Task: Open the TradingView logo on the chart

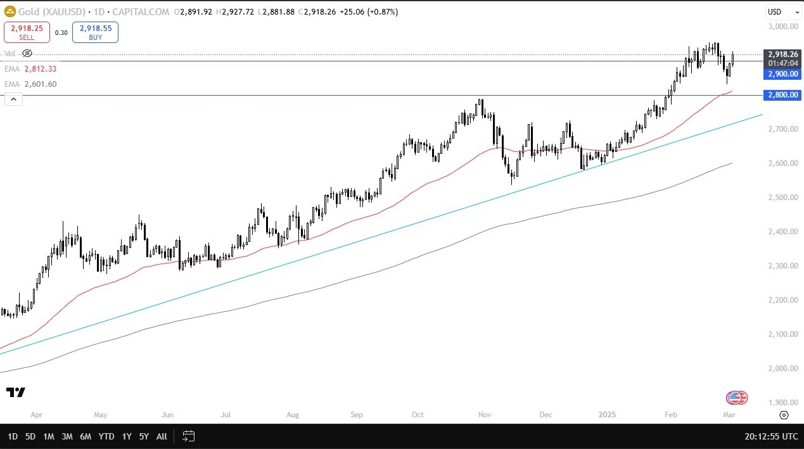Action: click(x=15, y=393)
